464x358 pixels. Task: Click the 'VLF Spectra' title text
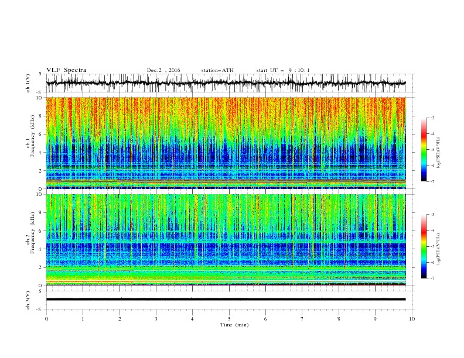(66, 70)
